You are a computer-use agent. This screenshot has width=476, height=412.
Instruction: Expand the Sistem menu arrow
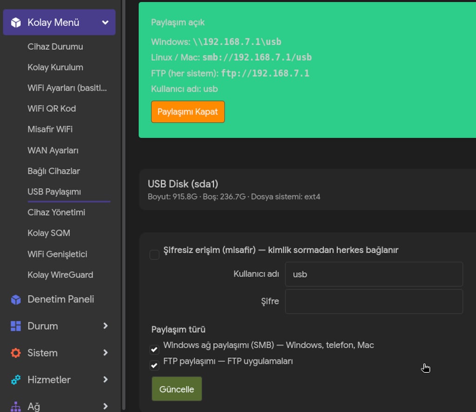106,353
